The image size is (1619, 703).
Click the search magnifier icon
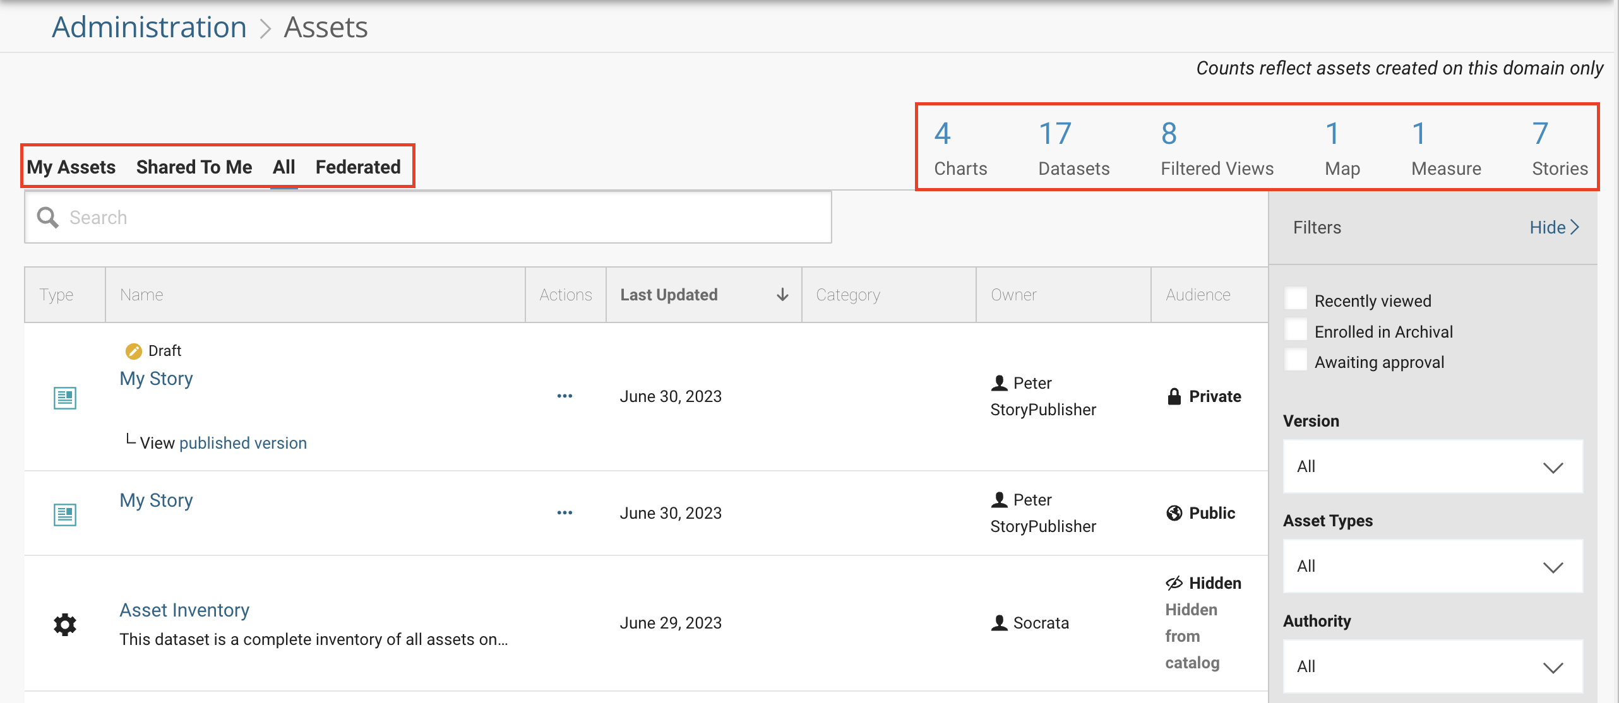coord(48,217)
